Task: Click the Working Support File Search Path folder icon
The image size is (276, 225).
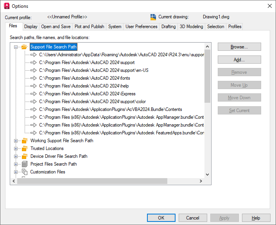Action: 25,141
